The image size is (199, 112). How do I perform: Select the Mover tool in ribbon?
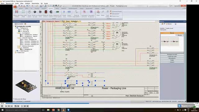[103, 13]
